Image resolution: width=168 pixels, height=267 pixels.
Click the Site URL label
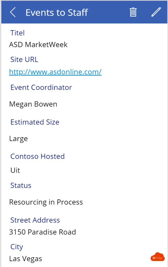click(24, 60)
